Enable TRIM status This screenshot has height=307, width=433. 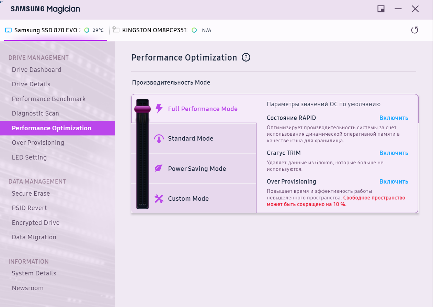coord(394,153)
